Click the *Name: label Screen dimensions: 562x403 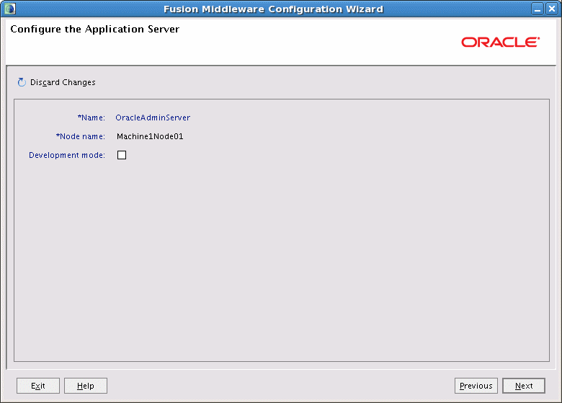tap(92, 118)
